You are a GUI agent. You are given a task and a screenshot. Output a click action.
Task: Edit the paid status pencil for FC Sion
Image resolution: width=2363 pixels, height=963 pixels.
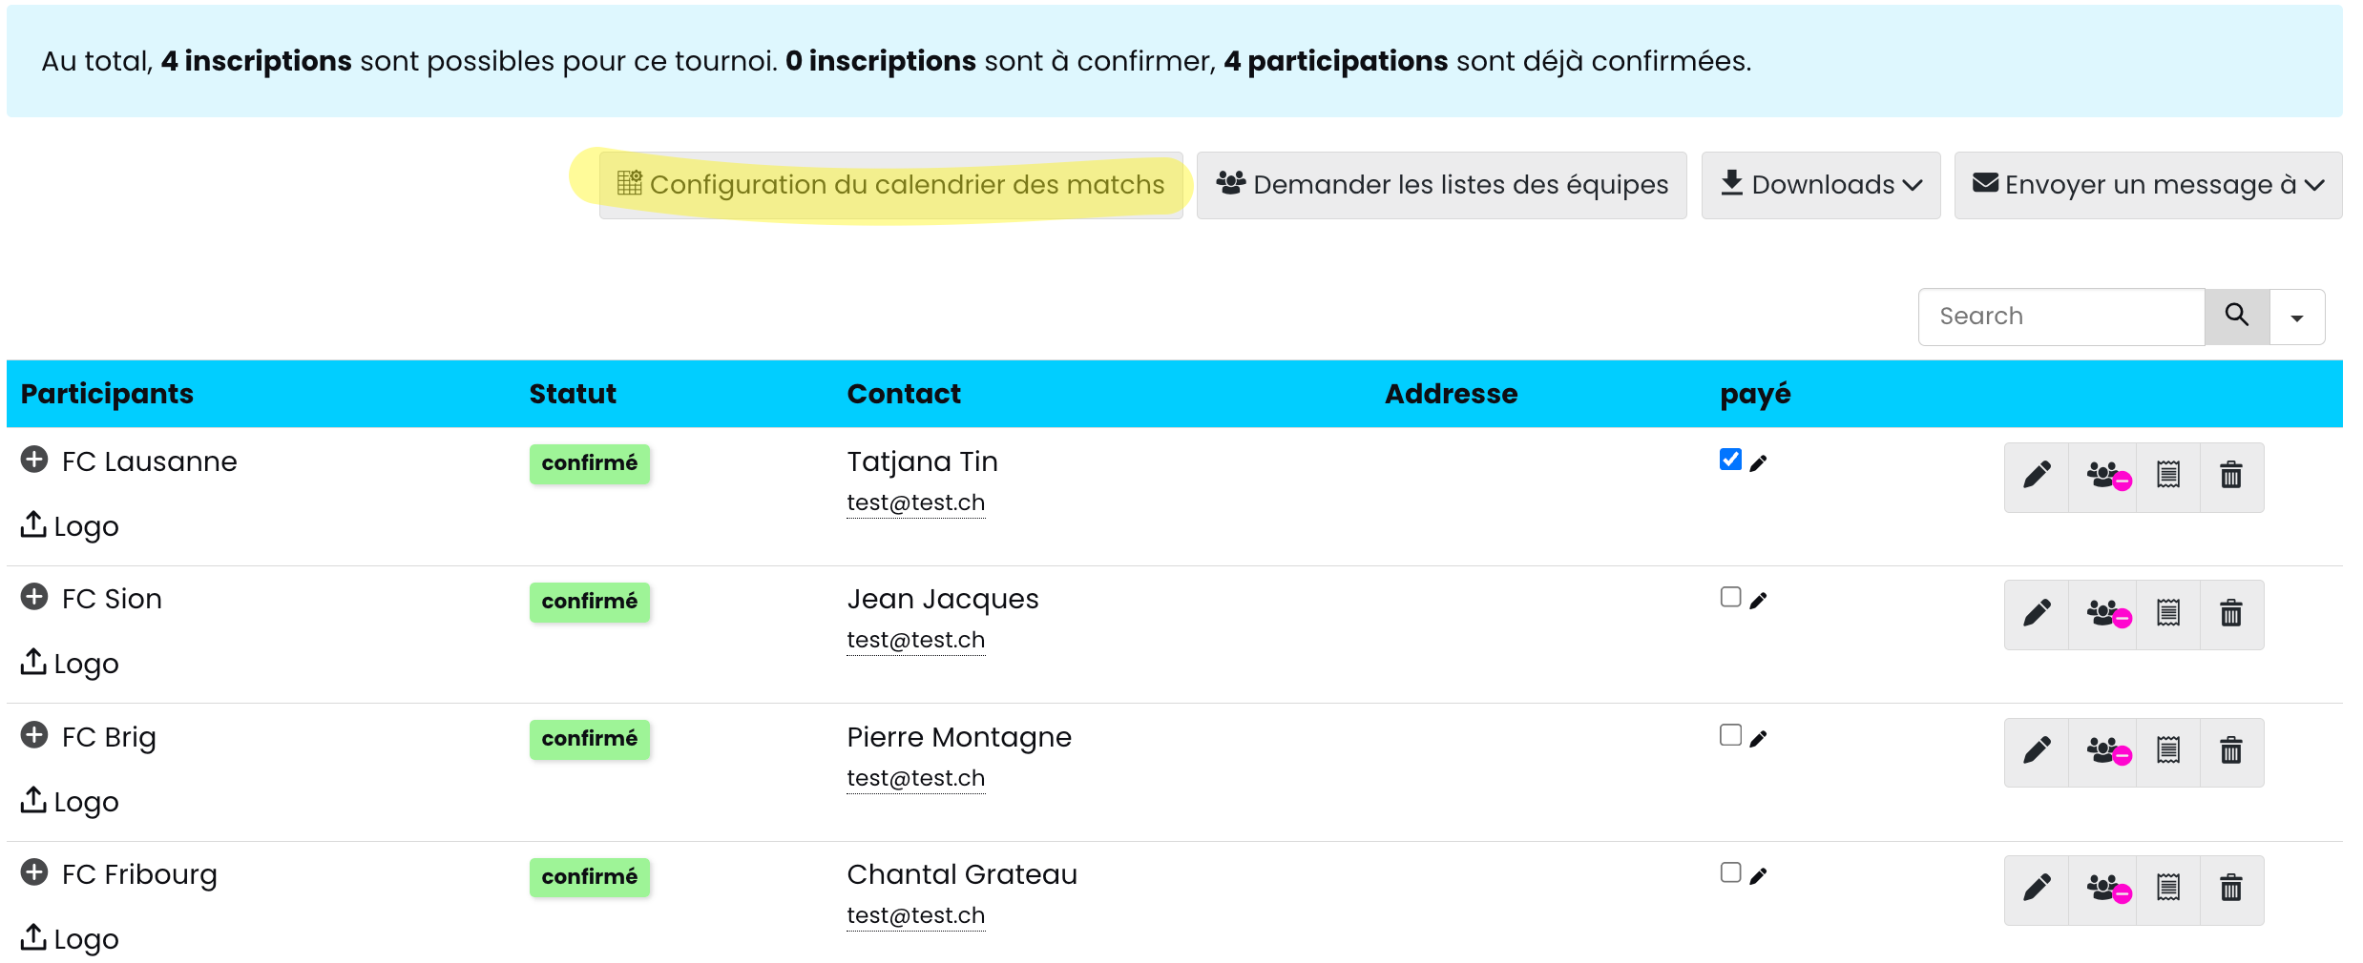pyautogui.click(x=1759, y=601)
